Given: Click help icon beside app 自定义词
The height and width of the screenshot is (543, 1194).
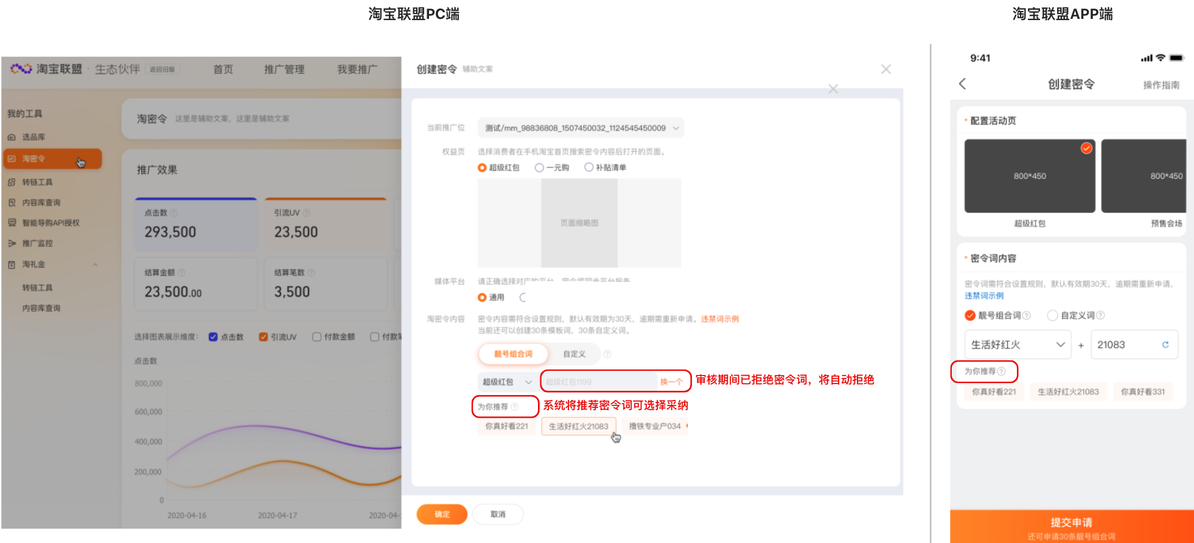Looking at the screenshot, I should coord(1100,315).
